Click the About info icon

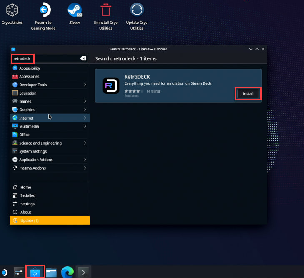tap(15, 212)
